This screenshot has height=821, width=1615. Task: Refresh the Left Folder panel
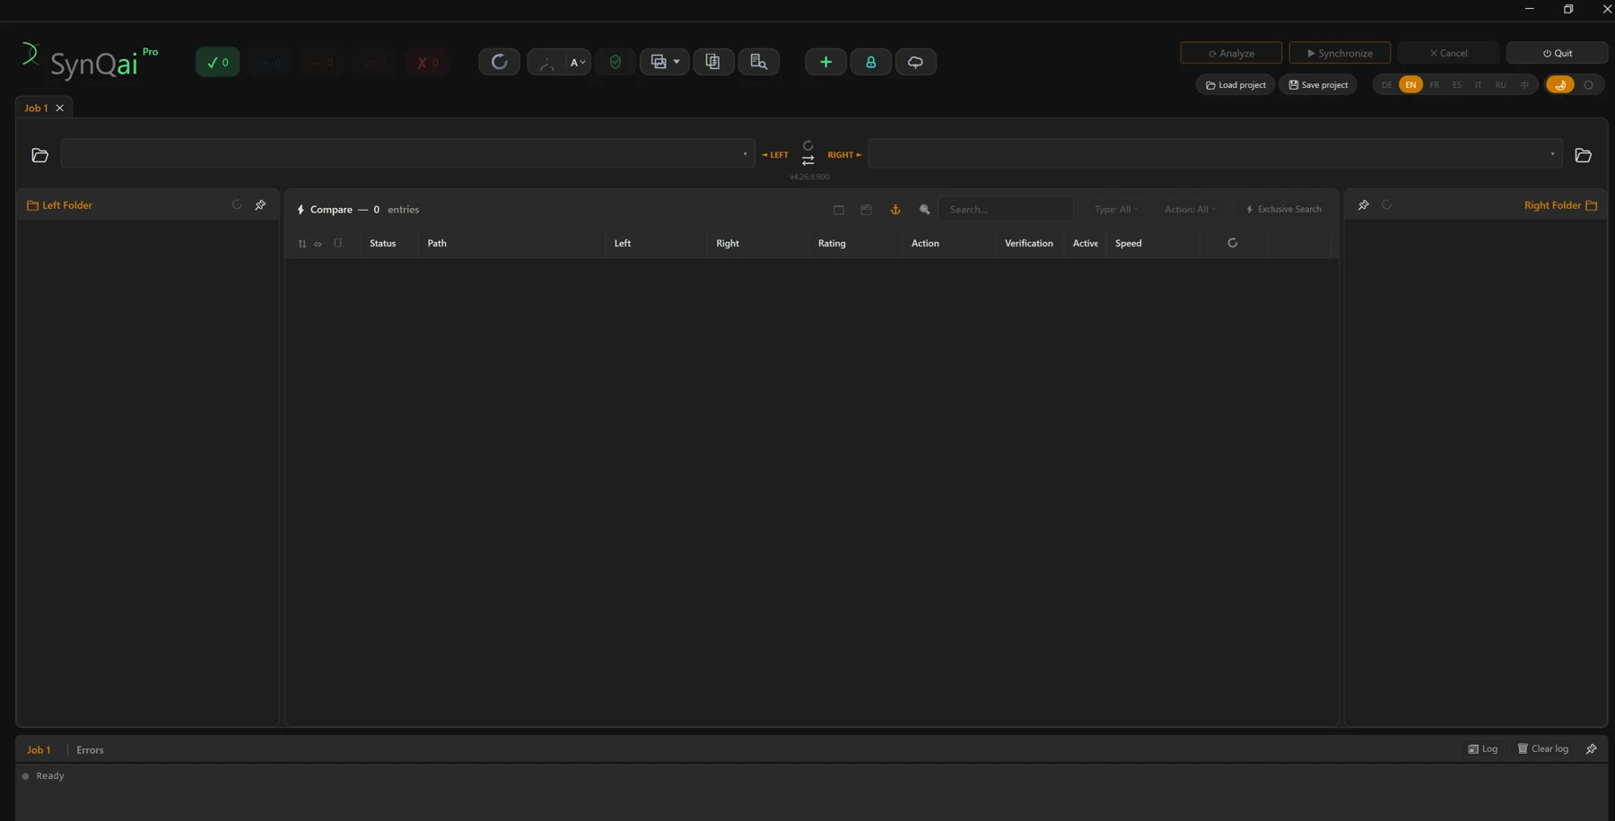point(237,204)
